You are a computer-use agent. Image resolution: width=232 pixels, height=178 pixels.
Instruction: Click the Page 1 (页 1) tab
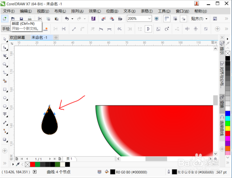click(x=69, y=159)
